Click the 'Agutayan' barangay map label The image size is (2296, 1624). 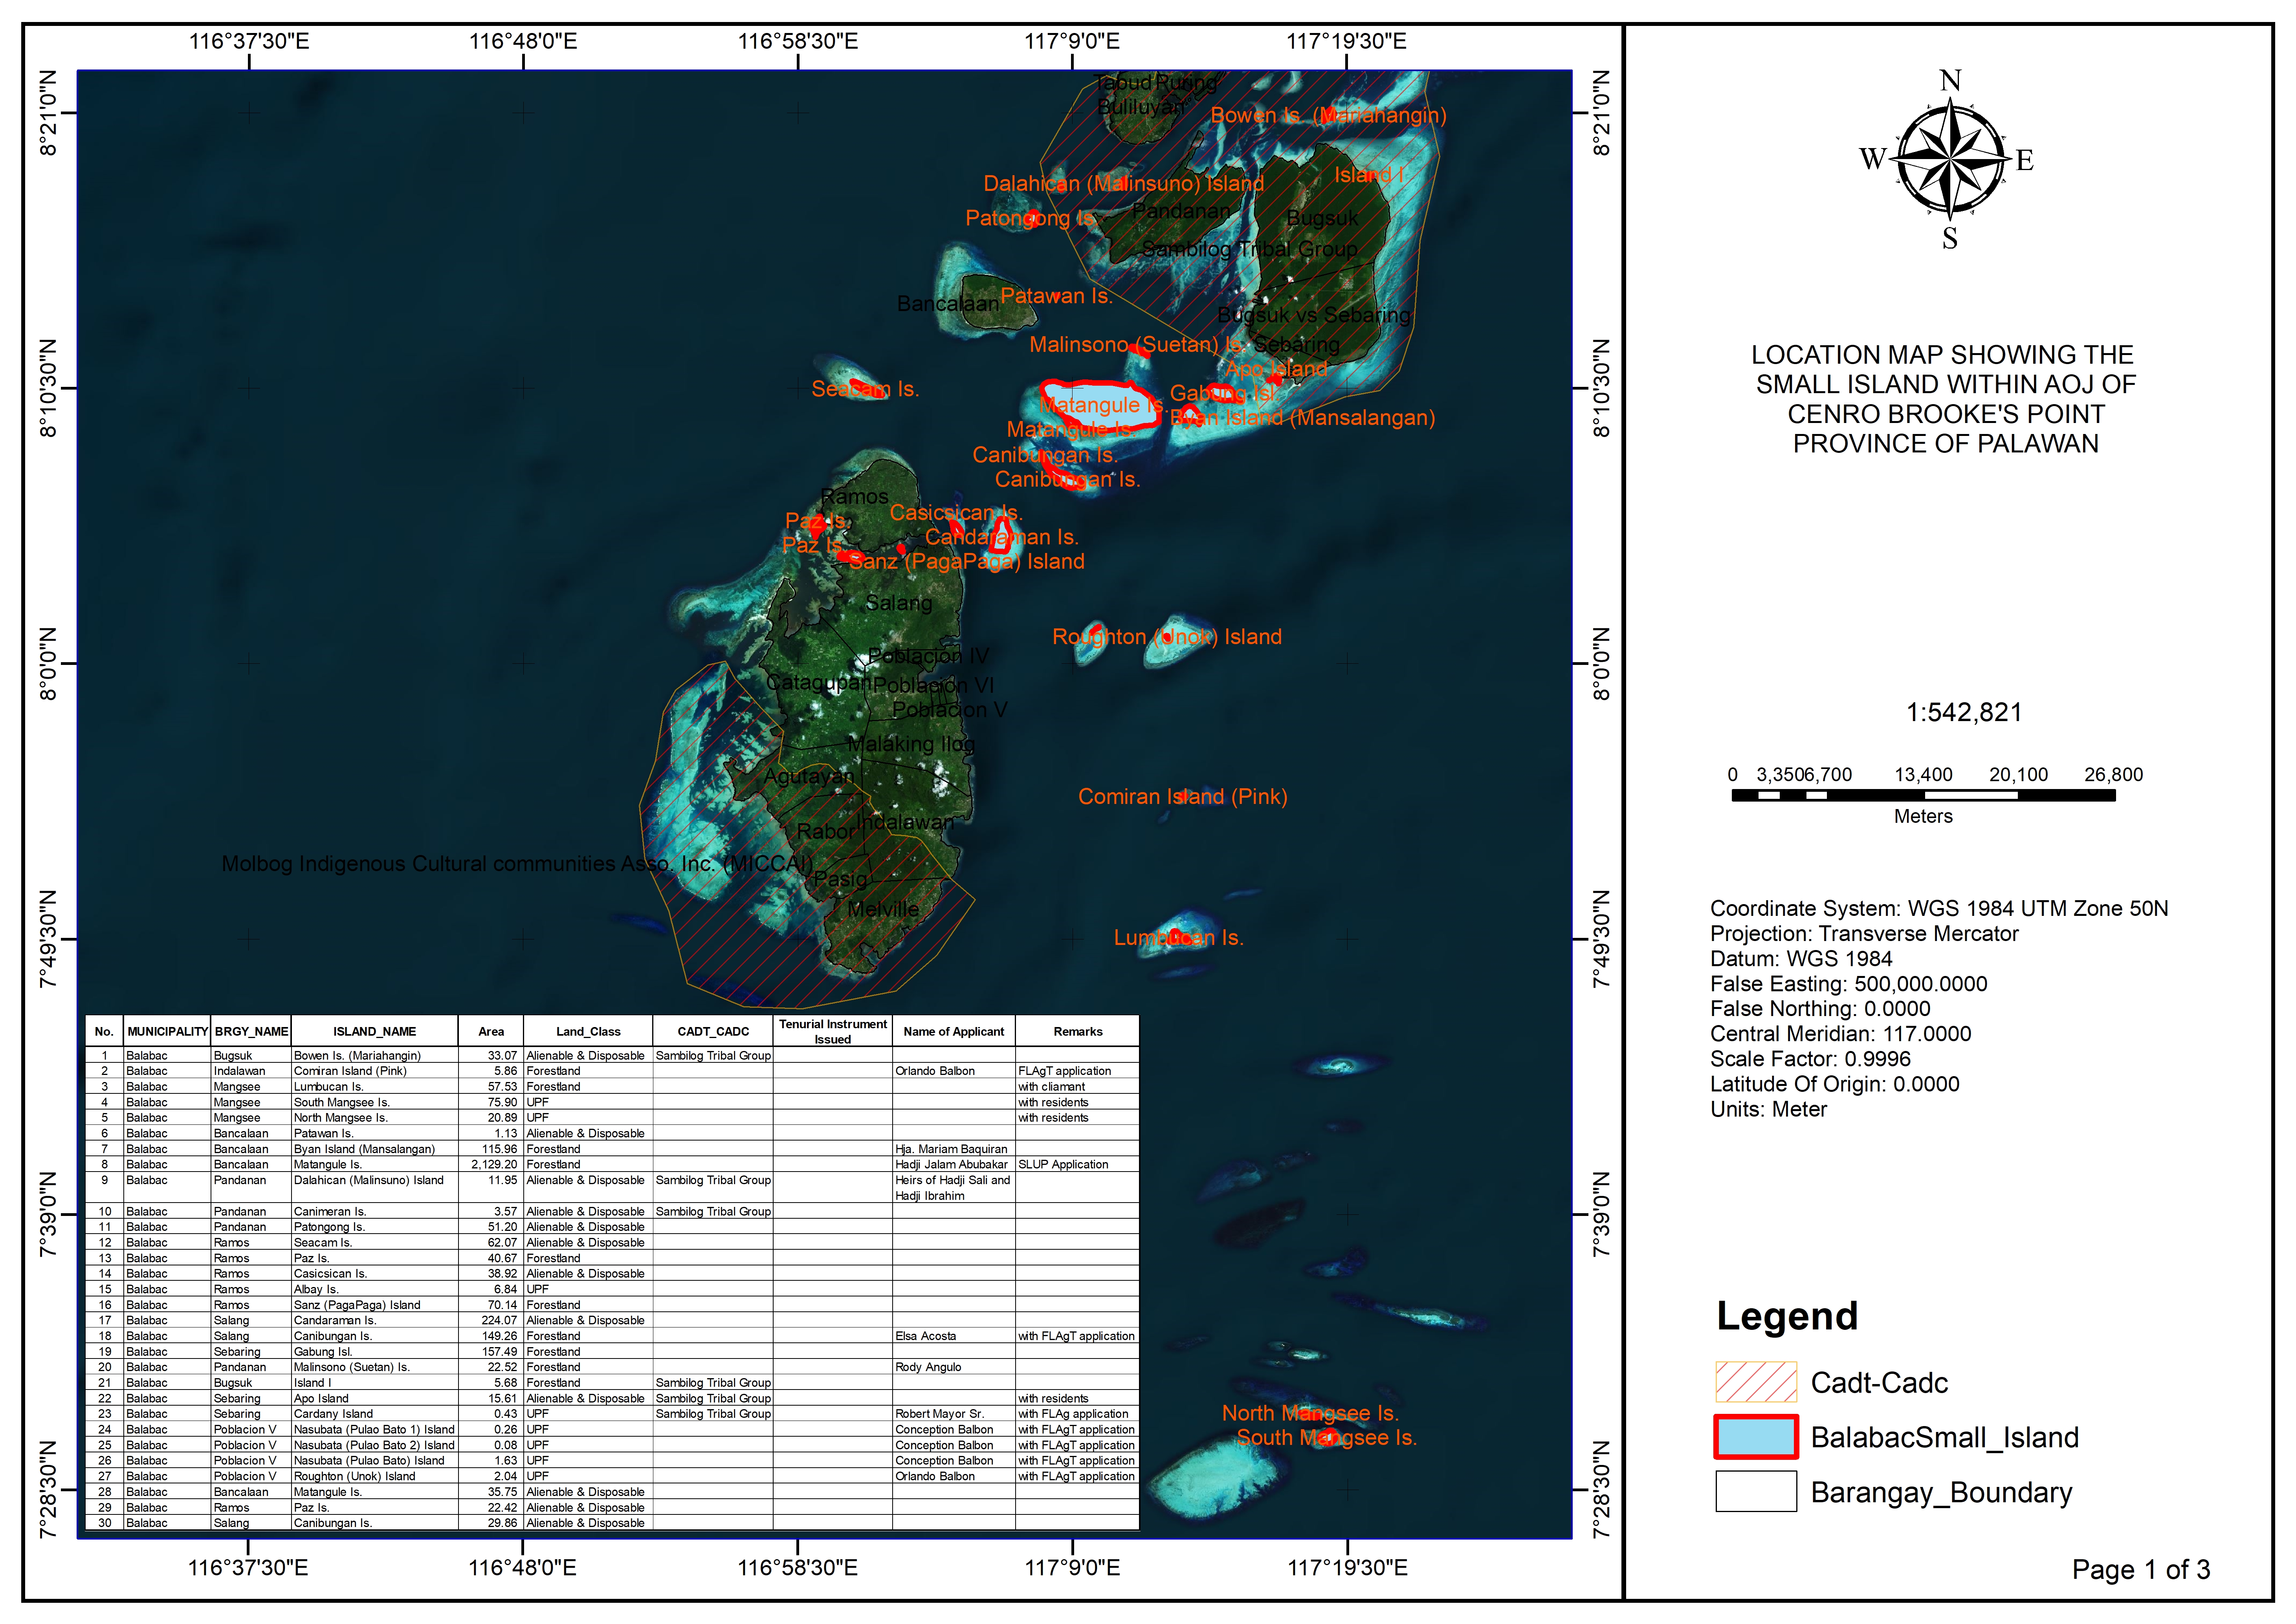pos(809,776)
